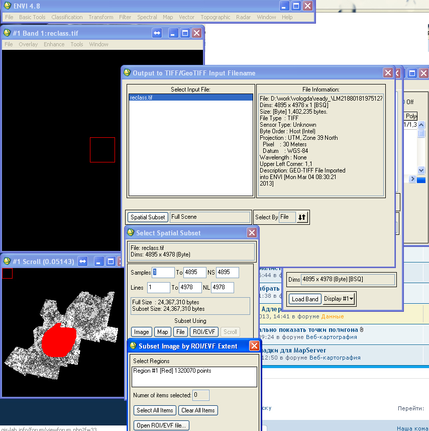Viewport: 429px width, 431px height.
Task: Open the Filter menu
Action: 125,17
